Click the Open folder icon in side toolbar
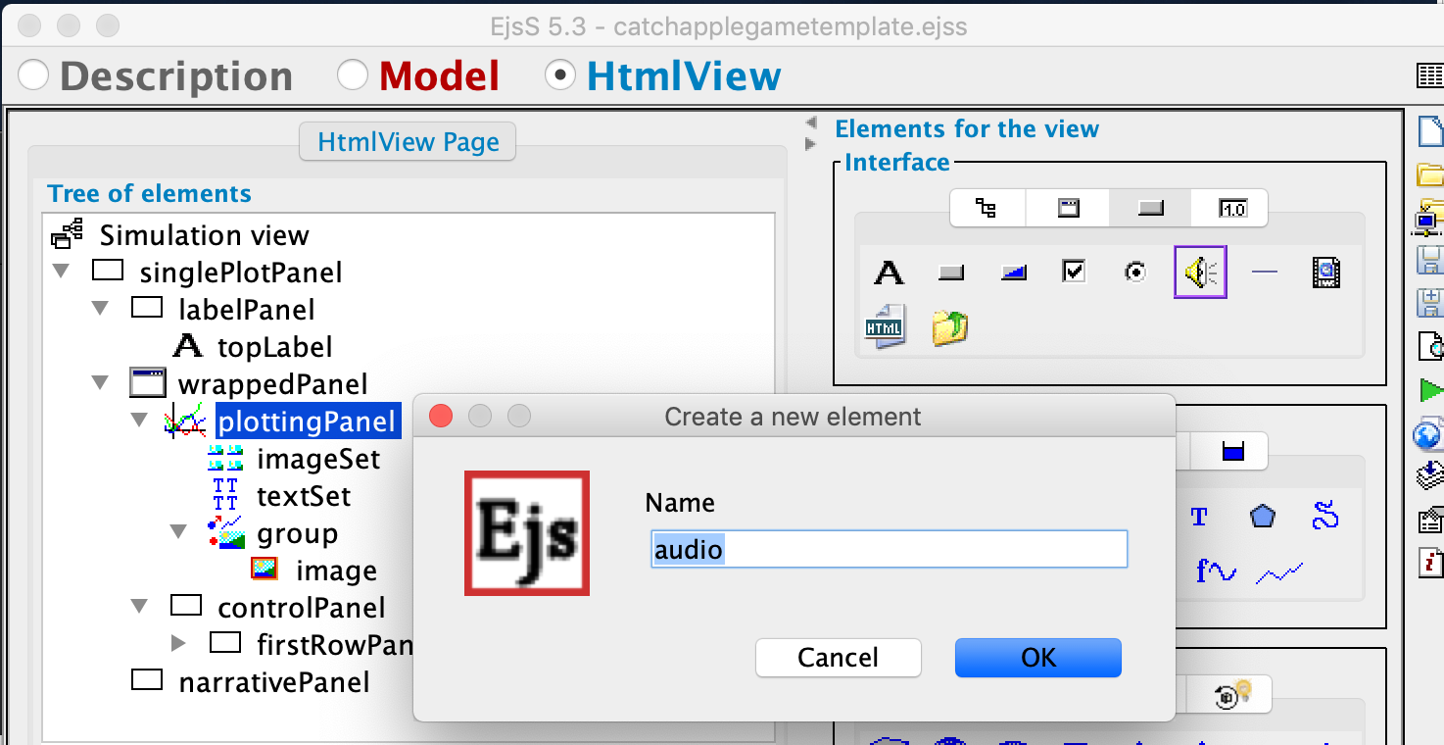This screenshot has height=745, width=1444. (x=1431, y=175)
